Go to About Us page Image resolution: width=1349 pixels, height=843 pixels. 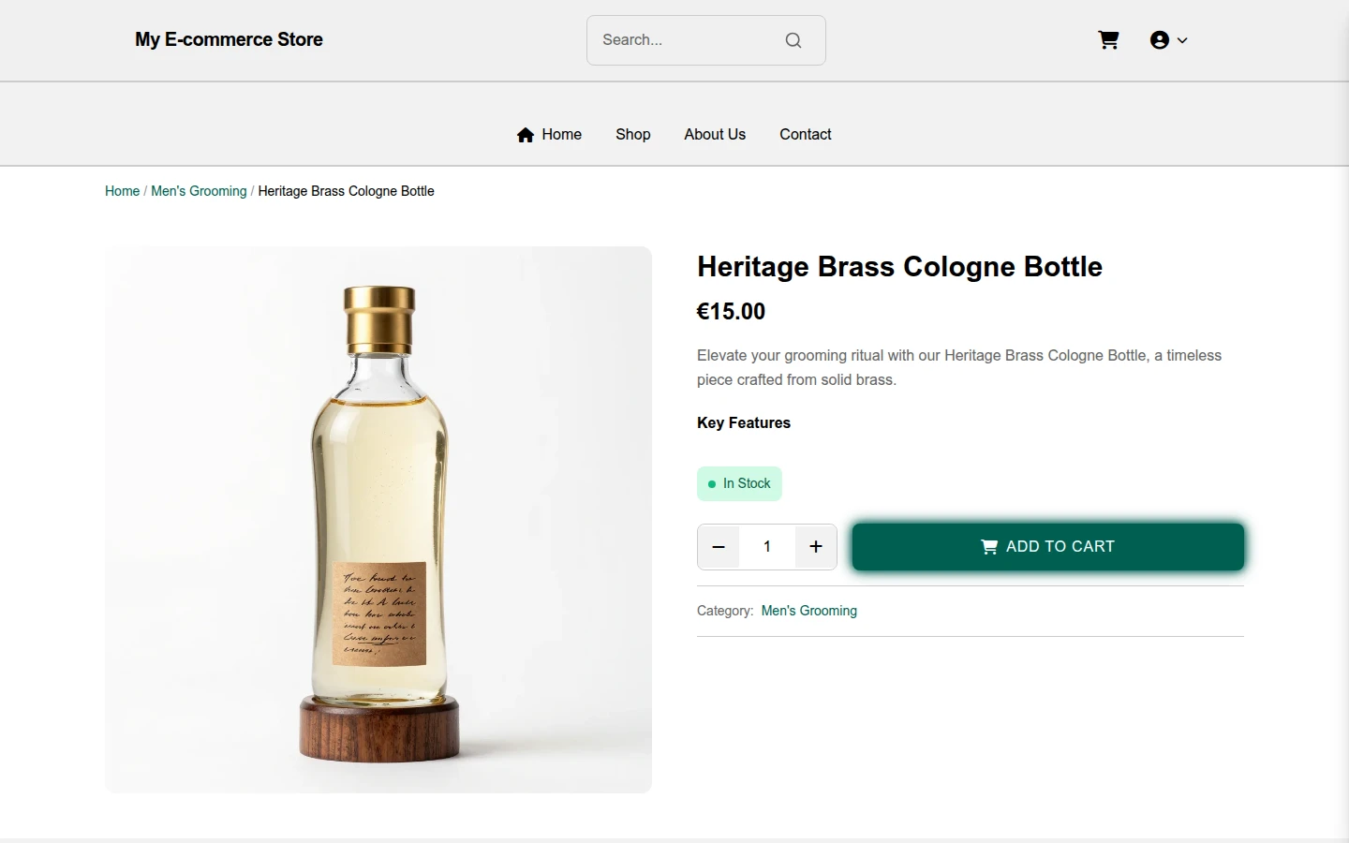715,135
